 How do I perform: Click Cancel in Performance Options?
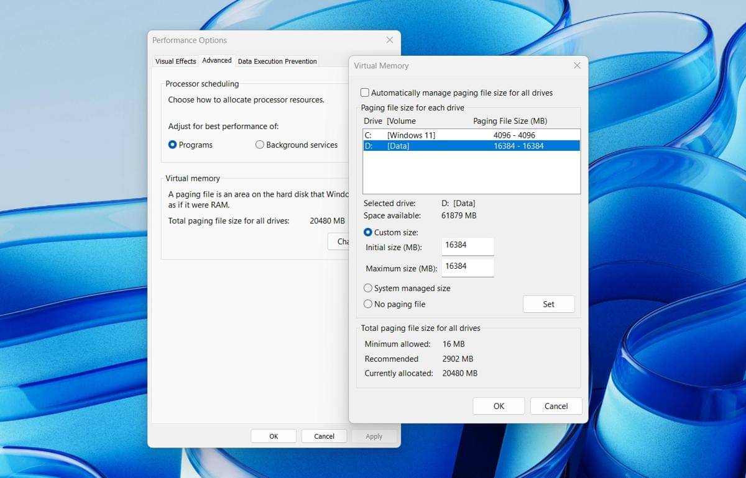[324, 436]
